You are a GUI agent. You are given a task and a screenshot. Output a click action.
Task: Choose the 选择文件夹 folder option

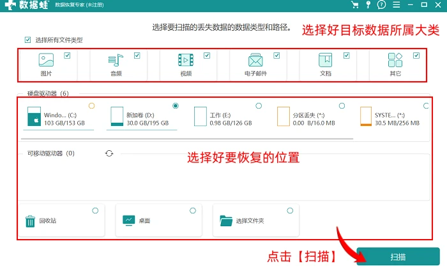pos(255,221)
